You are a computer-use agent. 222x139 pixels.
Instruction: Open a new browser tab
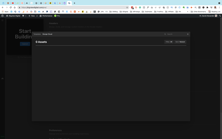click(x=74, y=3)
